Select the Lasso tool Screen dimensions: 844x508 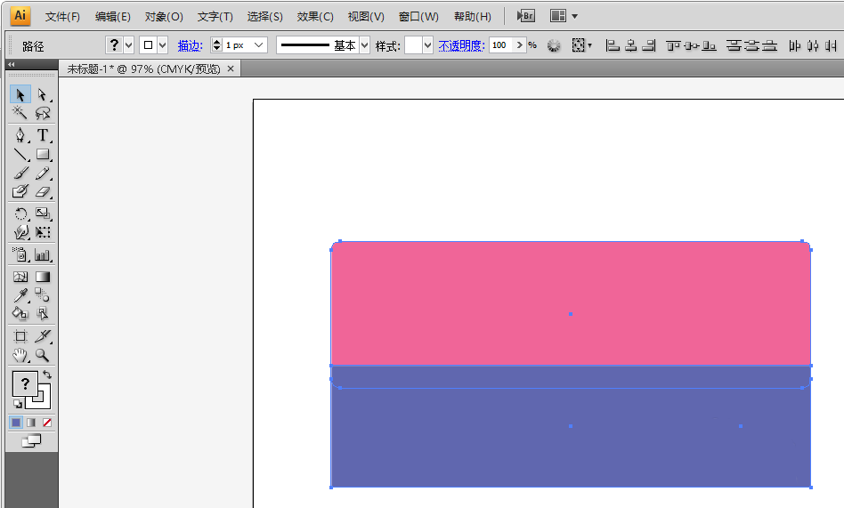(x=43, y=113)
